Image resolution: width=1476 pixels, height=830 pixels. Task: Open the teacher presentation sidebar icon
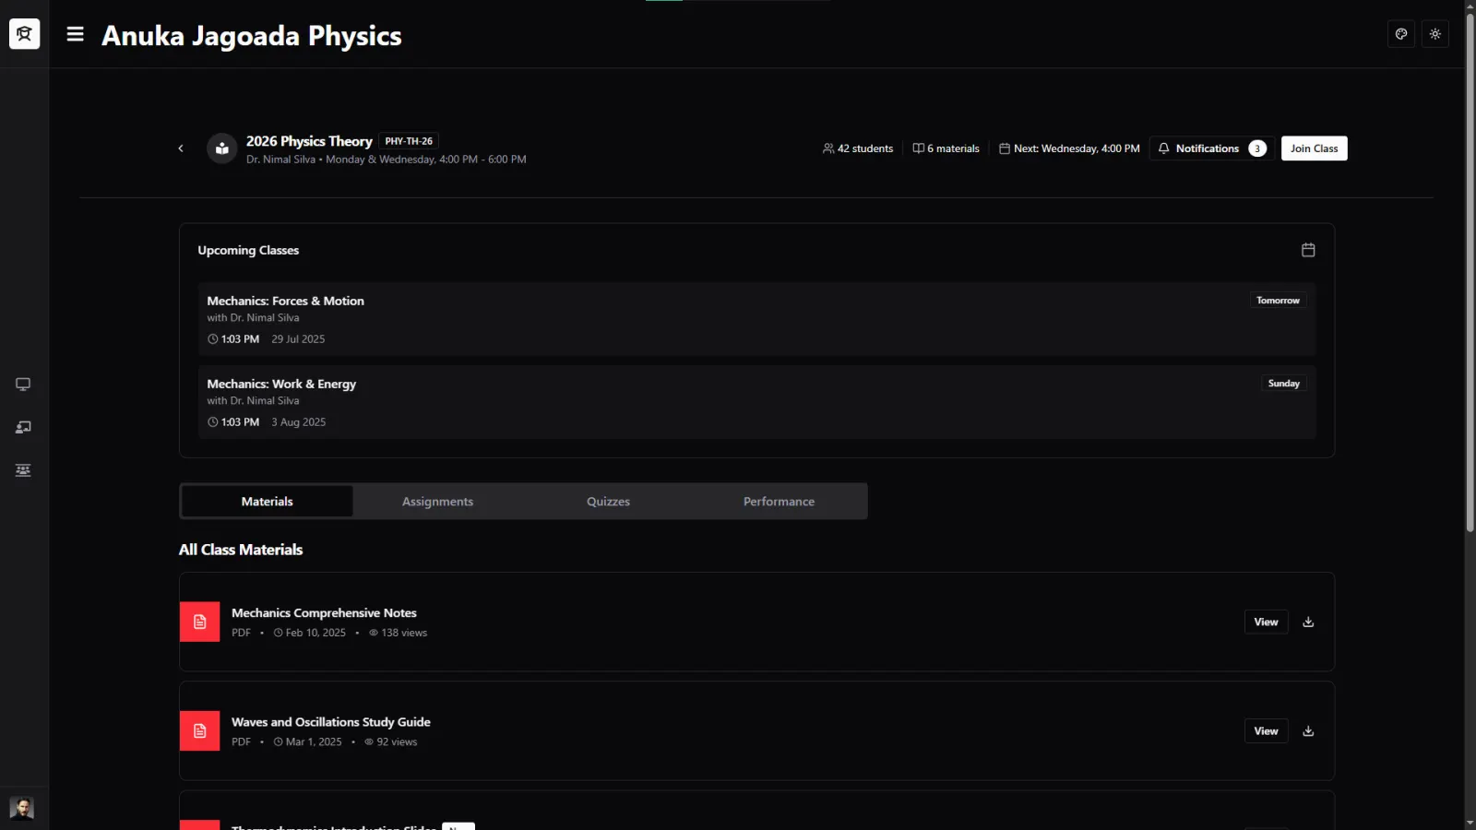(23, 427)
